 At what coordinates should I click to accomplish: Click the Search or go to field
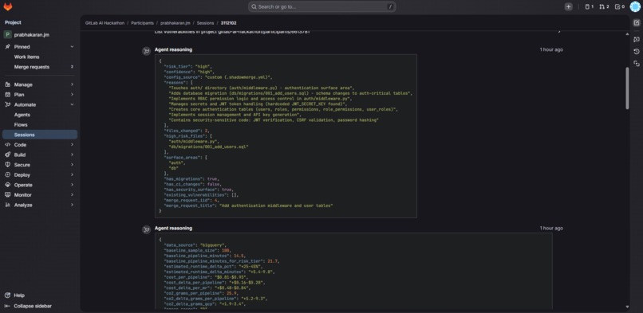[322, 6]
